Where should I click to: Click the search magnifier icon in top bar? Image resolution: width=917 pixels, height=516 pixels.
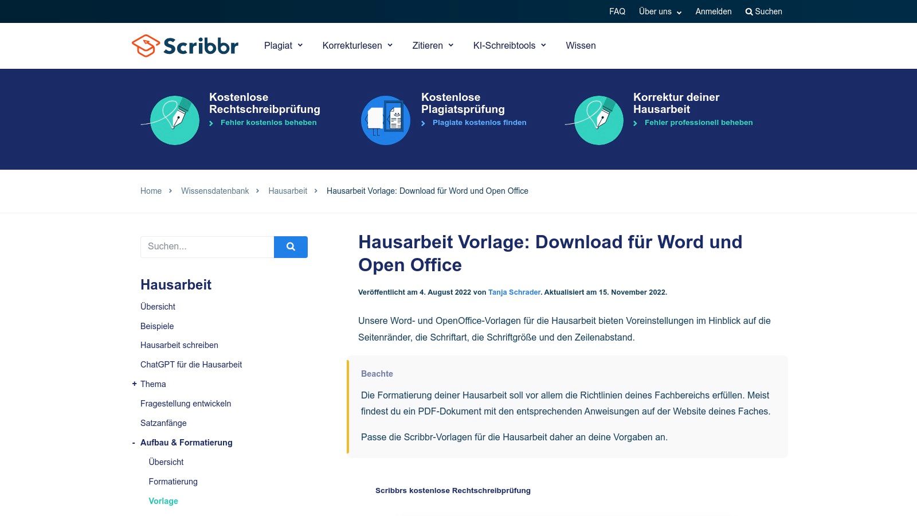(x=749, y=12)
